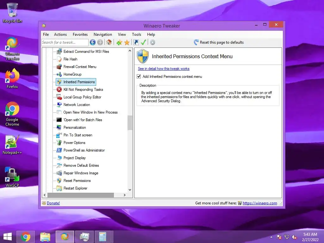Click Restart Explorer folder icon
This screenshot has width=324, height=243.
(x=59, y=188)
